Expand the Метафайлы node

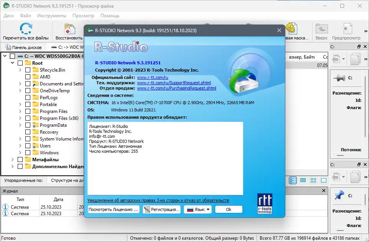13,160
